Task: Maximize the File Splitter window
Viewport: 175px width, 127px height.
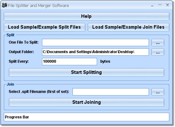Action: pos(160,5)
